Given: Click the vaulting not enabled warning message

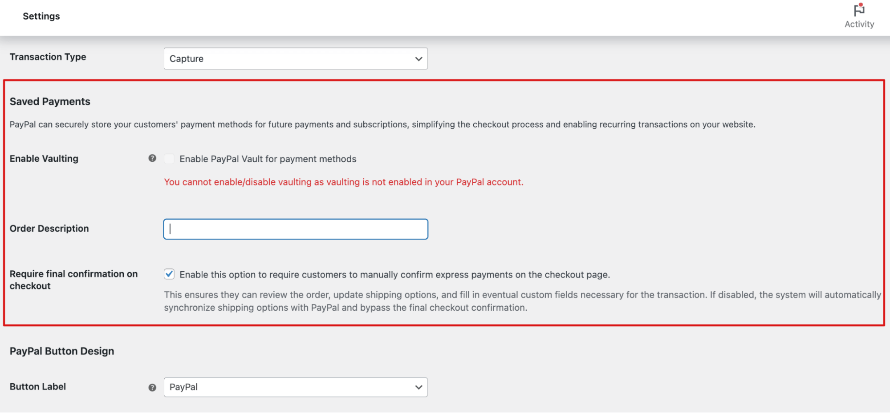Looking at the screenshot, I should [343, 182].
